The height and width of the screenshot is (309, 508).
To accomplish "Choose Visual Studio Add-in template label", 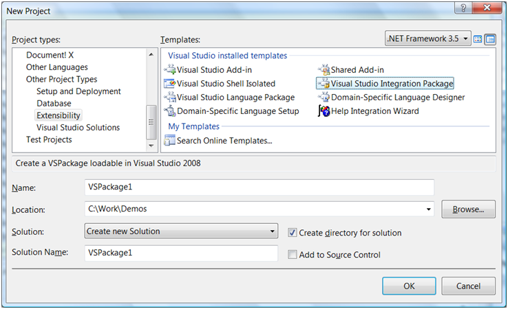I will tap(214, 70).
